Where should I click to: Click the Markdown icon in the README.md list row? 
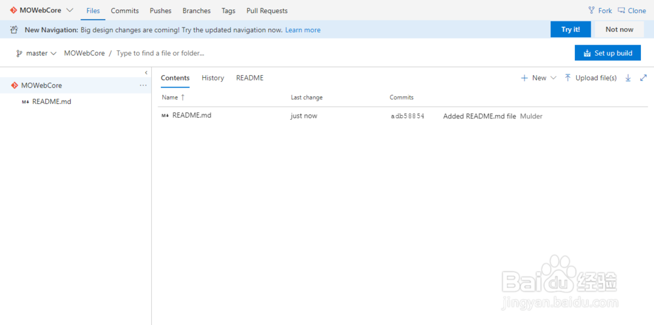(x=165, y=116)
